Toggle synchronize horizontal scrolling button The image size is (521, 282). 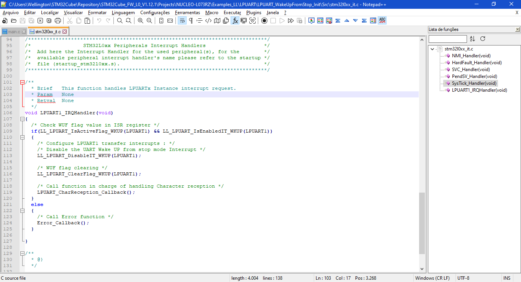tap(170, 21)
